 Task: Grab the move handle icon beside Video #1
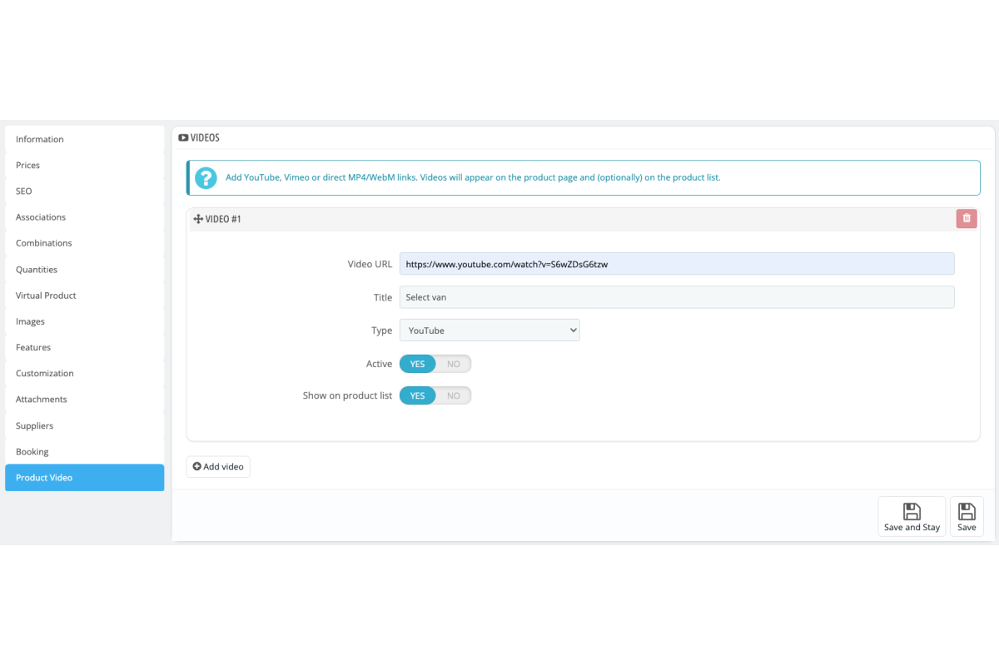[x=198, y=219]
